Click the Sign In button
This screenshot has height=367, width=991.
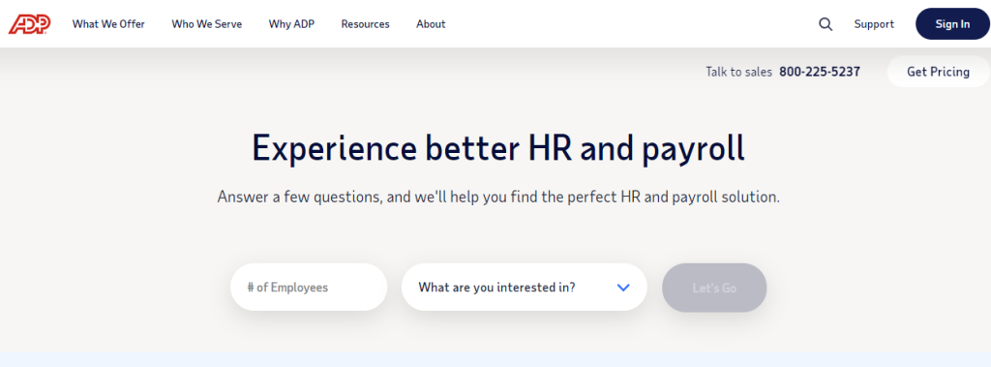coord(952,24)
